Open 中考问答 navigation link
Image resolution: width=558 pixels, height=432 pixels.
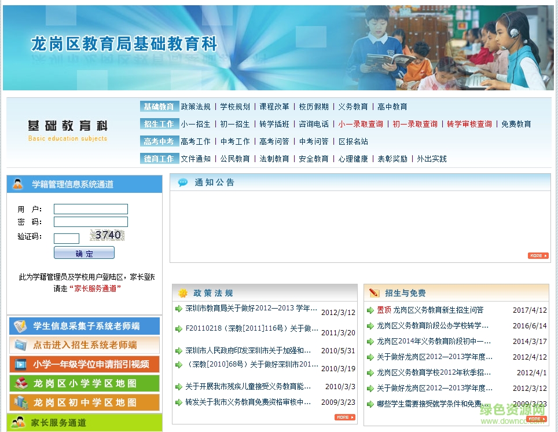[314, 141]
